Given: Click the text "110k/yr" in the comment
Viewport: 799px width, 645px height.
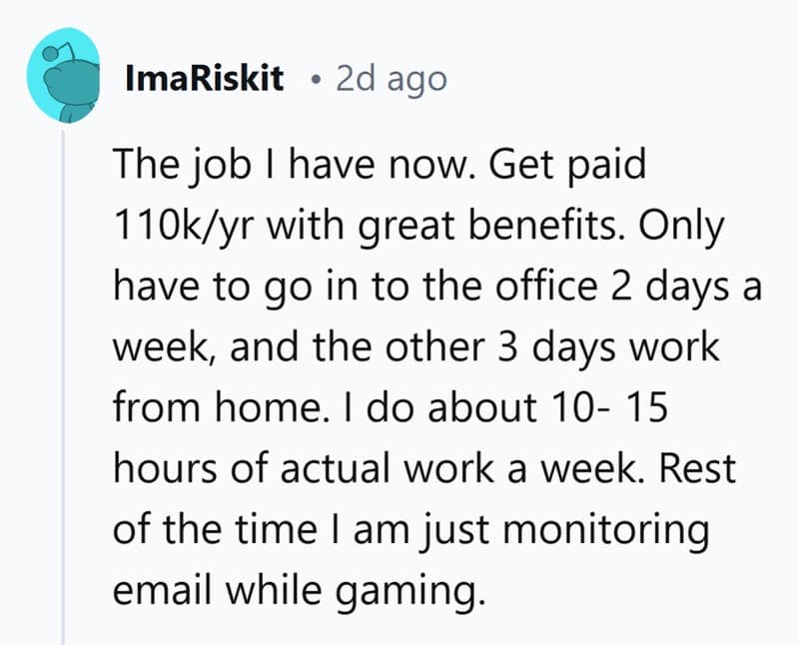Looking at the screenshot, I should tap(172, 228).
